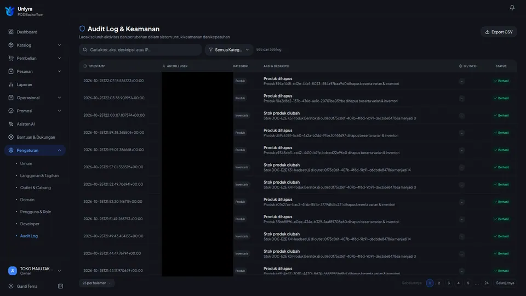Expand the Operasional menu chevron
Viewport: 526px width, 296px height.
59,98
